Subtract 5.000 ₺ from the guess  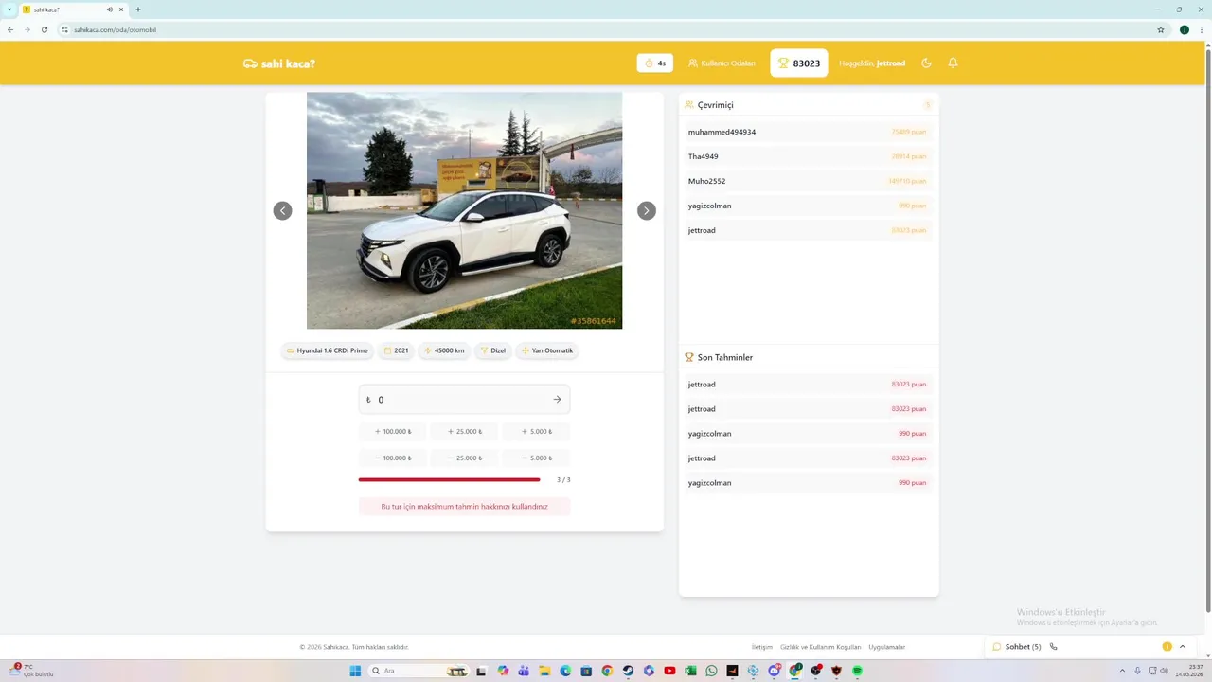536,458
